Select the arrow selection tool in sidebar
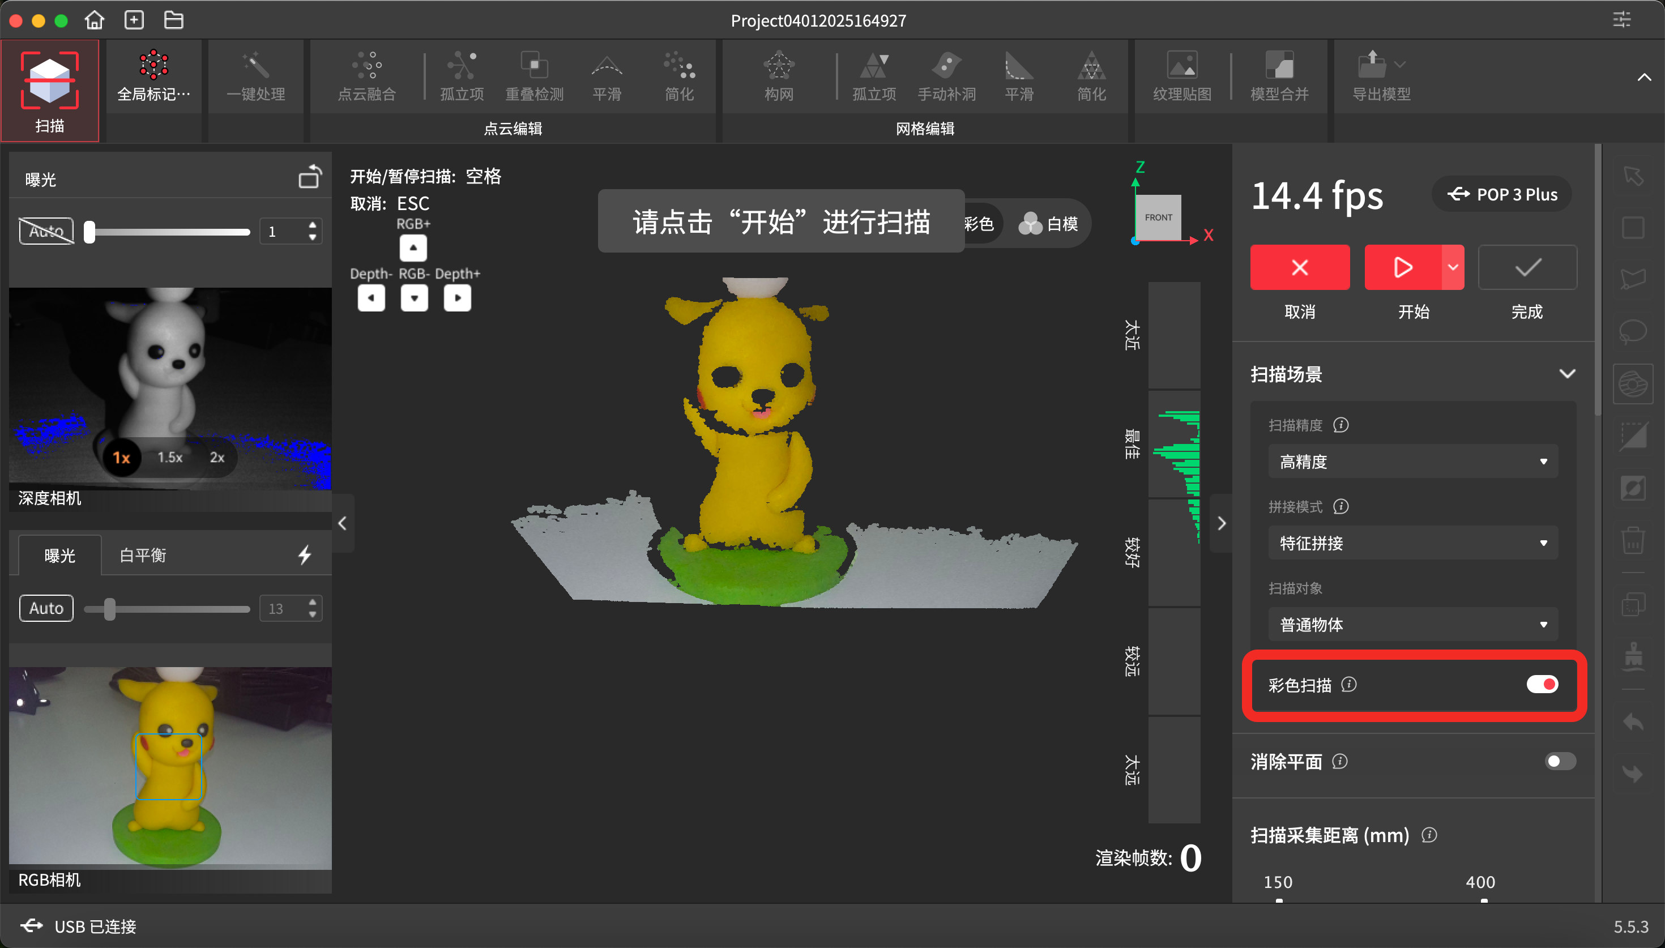This screenshot has height=948, width=1665. click(x=1633, y=176)
